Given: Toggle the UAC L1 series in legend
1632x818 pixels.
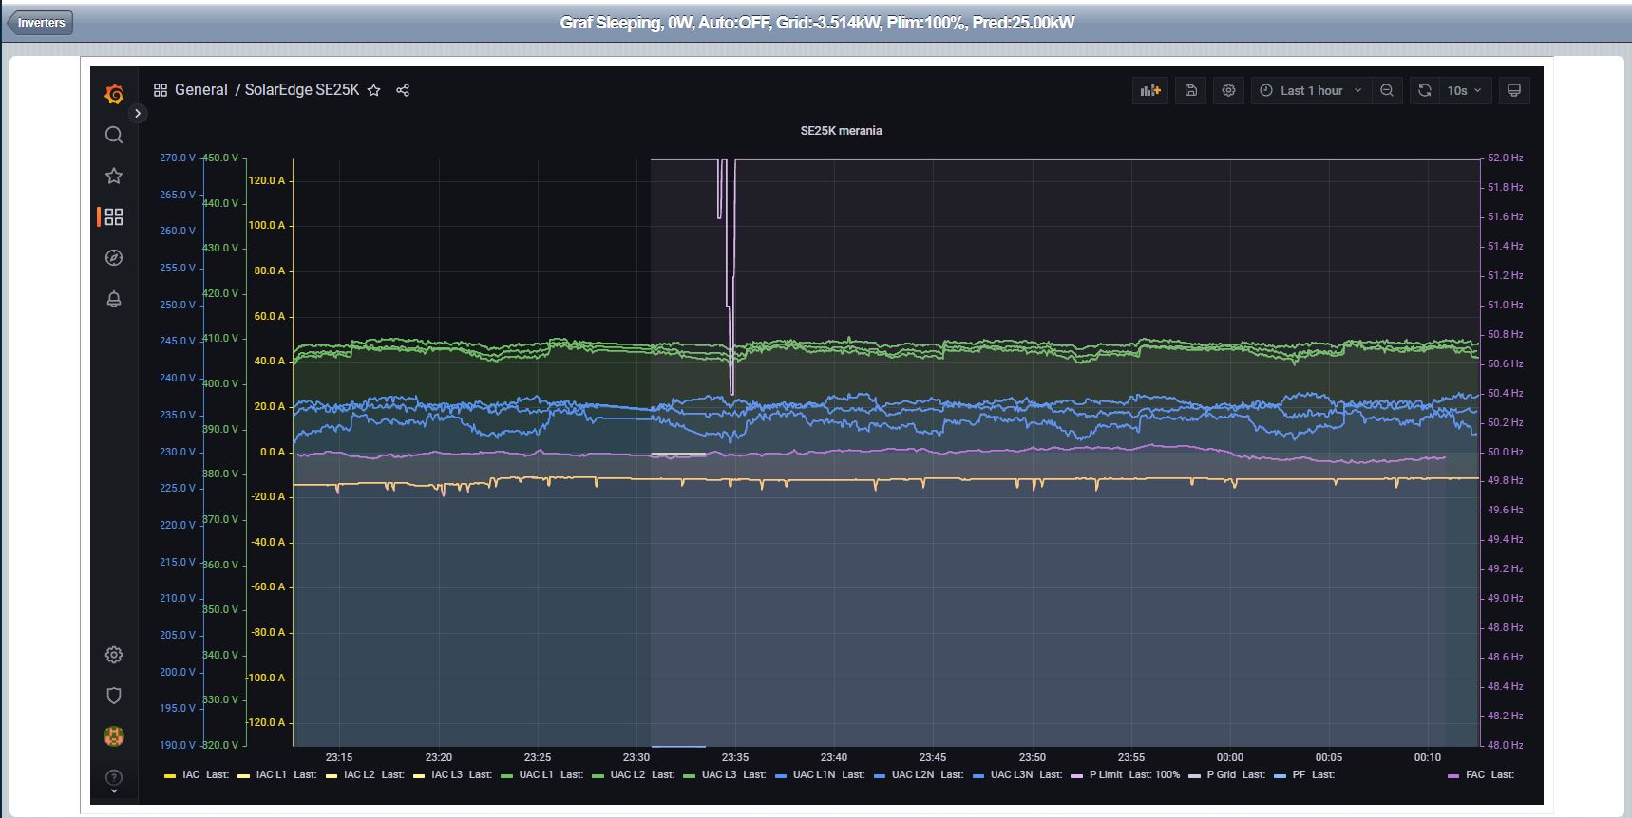Looking at the screenshot, I should point(537,775).
